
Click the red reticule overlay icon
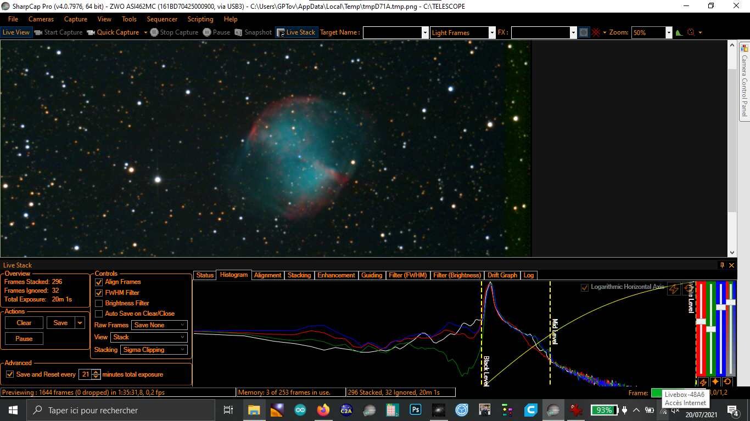click(x=596, y=32)
